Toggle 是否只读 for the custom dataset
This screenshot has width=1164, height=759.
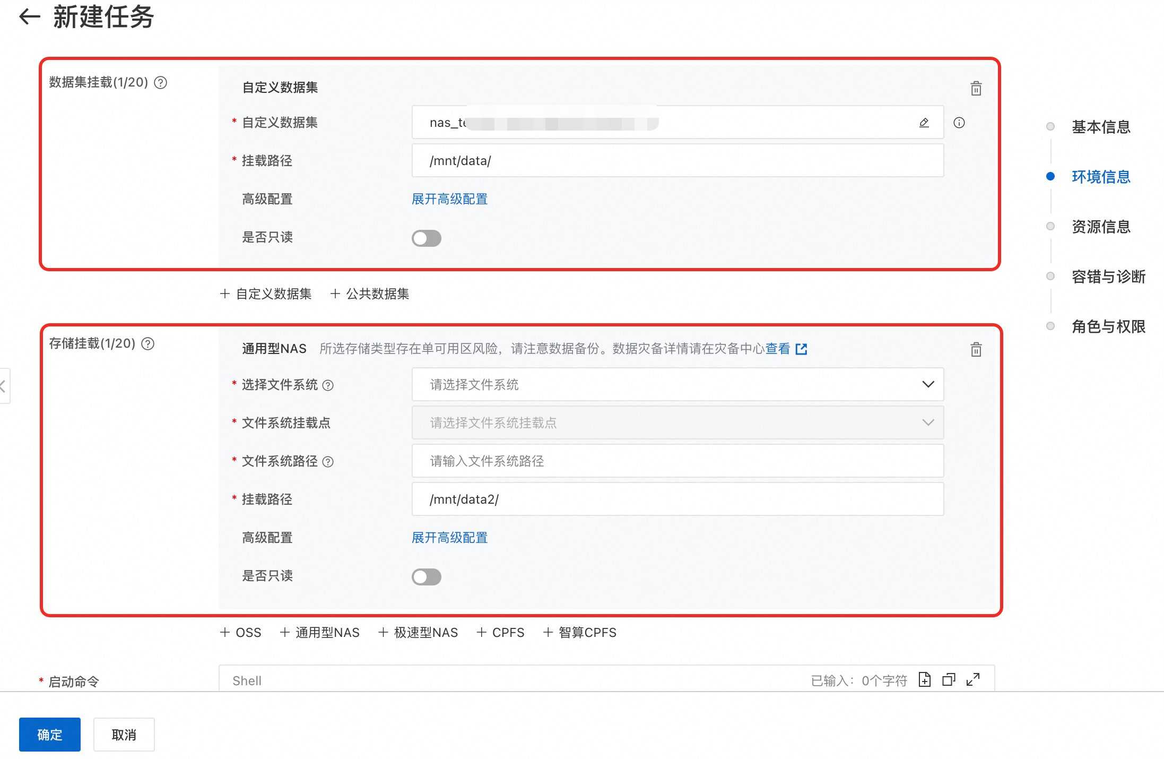pos(426,238)
